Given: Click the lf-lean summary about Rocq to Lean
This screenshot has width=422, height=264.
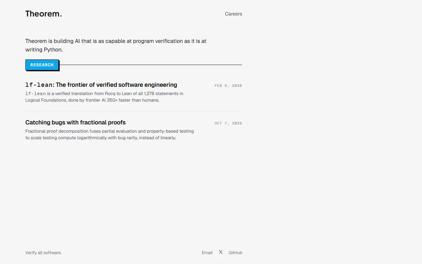Looking at the screenshot, I should pos(104,97).
